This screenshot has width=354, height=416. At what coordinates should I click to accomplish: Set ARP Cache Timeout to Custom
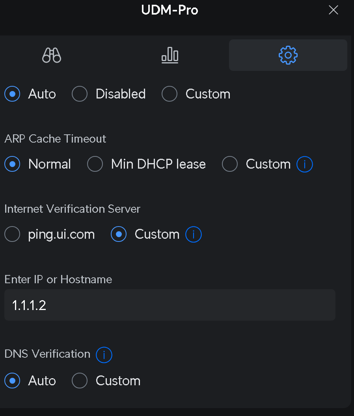click(x=230, y=164)
